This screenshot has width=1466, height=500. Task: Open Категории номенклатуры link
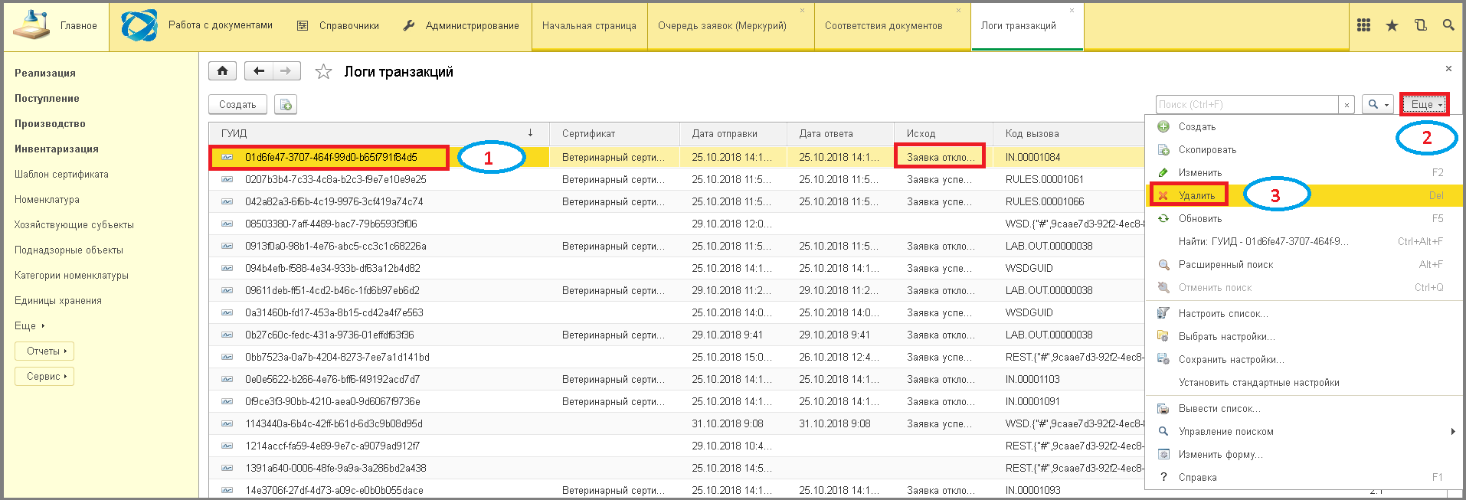point(71,275)
